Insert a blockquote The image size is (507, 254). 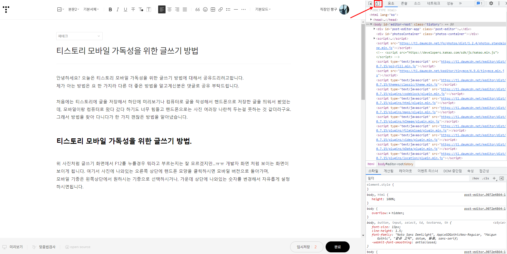click(198, 9)
